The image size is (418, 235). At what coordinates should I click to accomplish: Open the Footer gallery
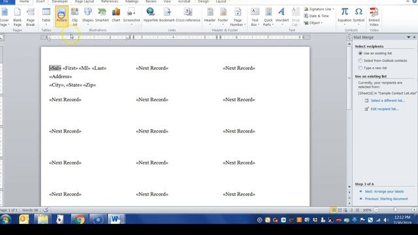click(223, 16)
